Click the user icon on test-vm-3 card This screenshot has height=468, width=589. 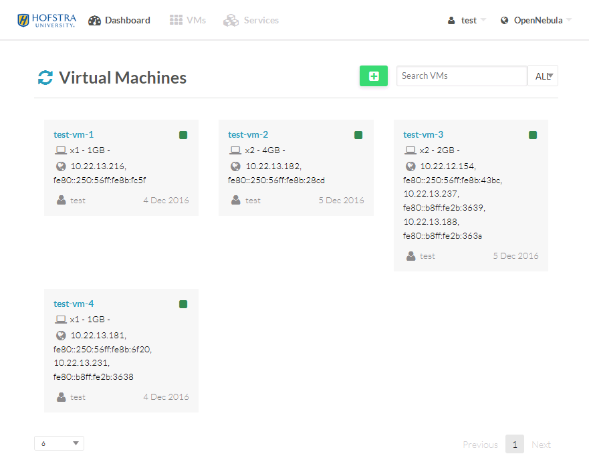point(411,256)
